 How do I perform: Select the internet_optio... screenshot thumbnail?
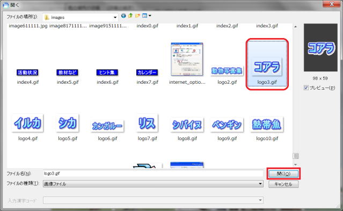tap(187, 59)
